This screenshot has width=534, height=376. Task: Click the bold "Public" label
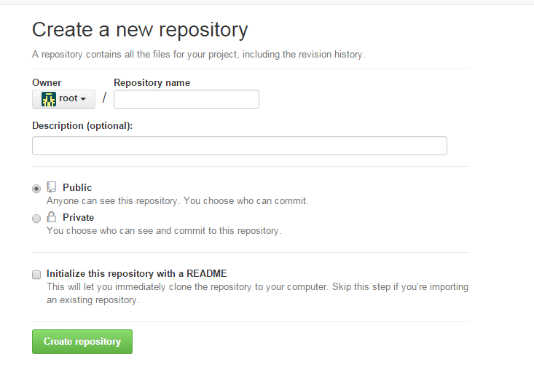tap(77, 187)
